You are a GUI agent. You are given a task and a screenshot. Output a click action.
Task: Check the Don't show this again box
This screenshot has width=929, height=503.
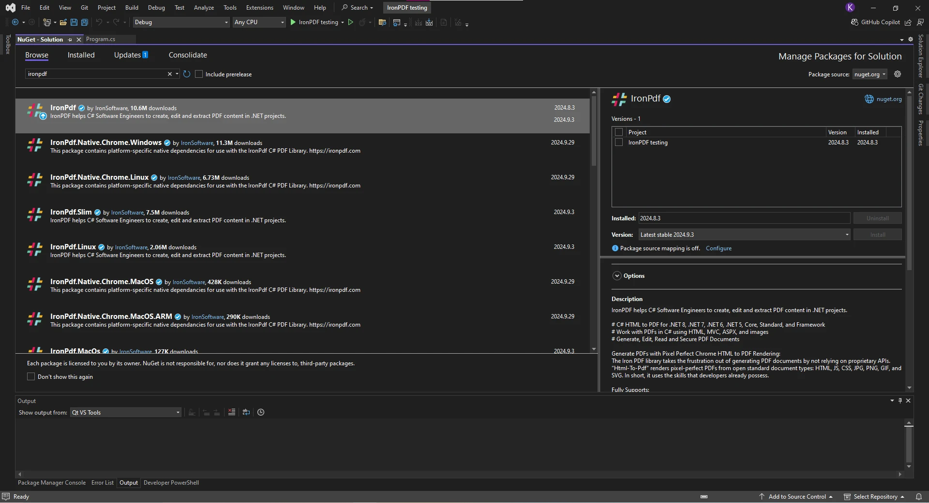pyautogui.click(x=31, y=376)
